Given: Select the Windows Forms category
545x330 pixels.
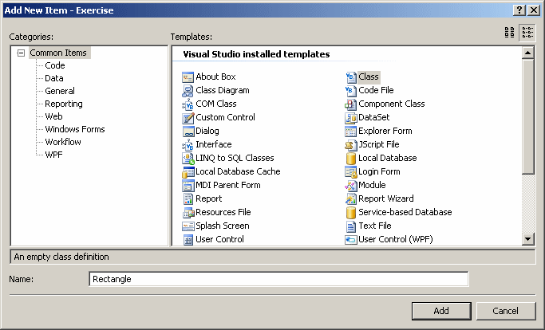Looking at the screenshot, I should 75,129.
